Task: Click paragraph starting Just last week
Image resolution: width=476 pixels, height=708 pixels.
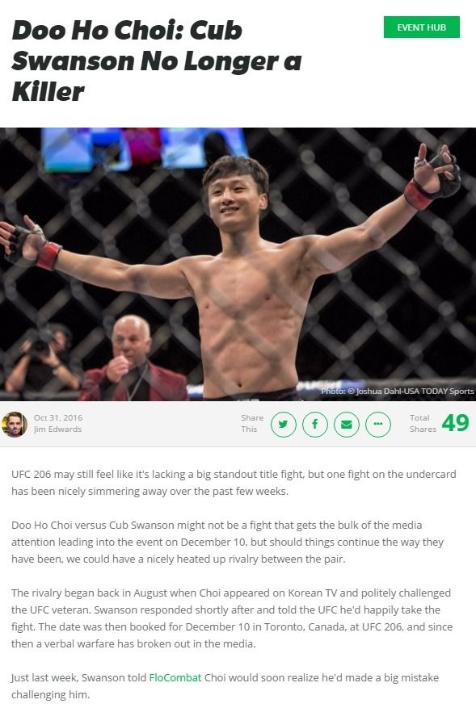Action: click(225, 686)
